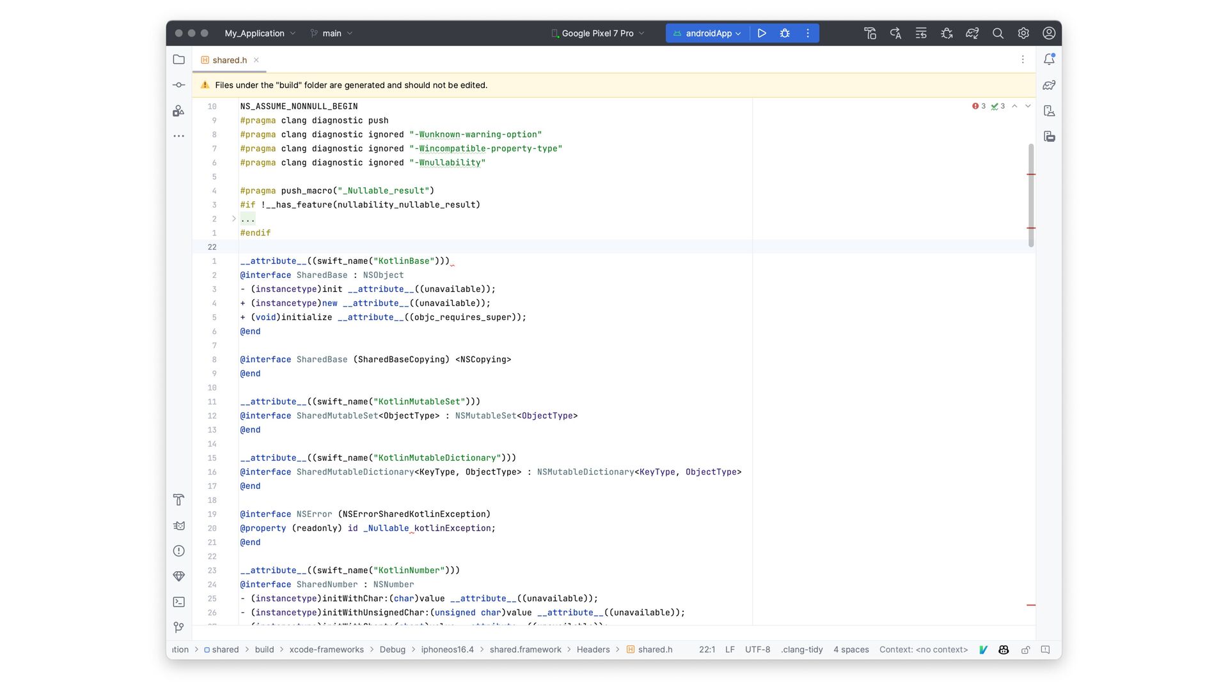This screenshot has width=1228, height=690.
Task: Click the 3 typos indicator
Action: (998, 106)
